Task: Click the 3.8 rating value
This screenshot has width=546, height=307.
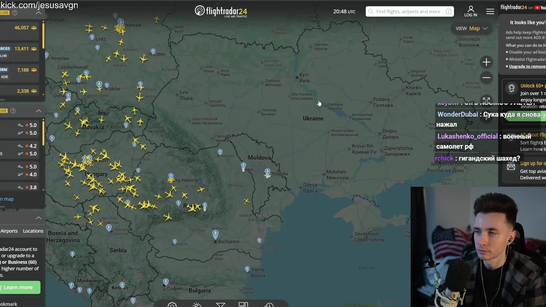Action: (33, 187)
